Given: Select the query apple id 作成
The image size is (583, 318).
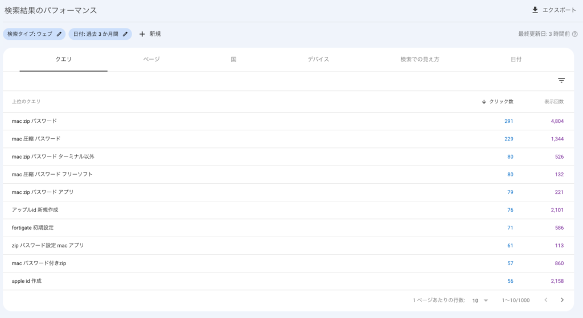Looking at the screenshot, I should click(x=26, y=281).
